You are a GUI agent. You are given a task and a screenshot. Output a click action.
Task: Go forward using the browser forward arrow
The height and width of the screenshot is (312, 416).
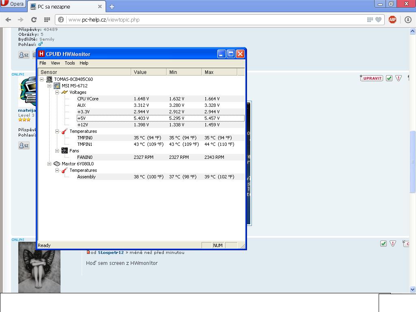pyautogui.click(x=20, y=19)
